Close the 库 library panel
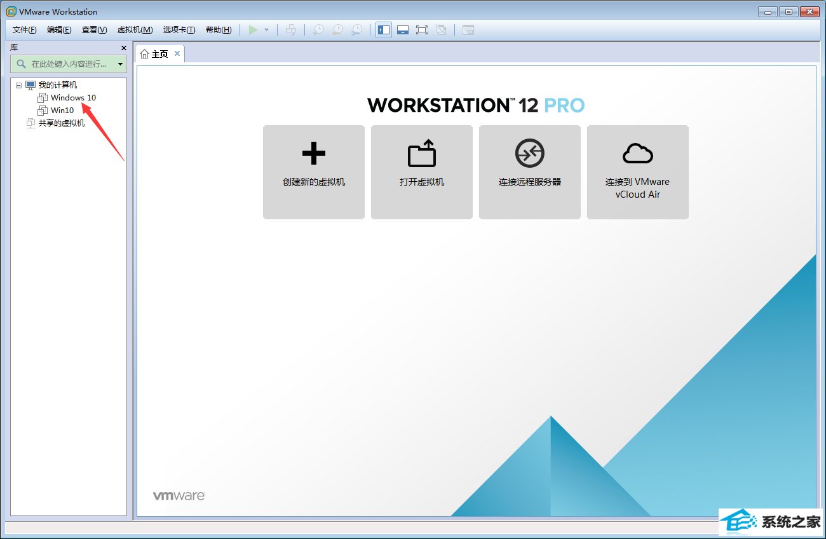 (x=124, y=48)
